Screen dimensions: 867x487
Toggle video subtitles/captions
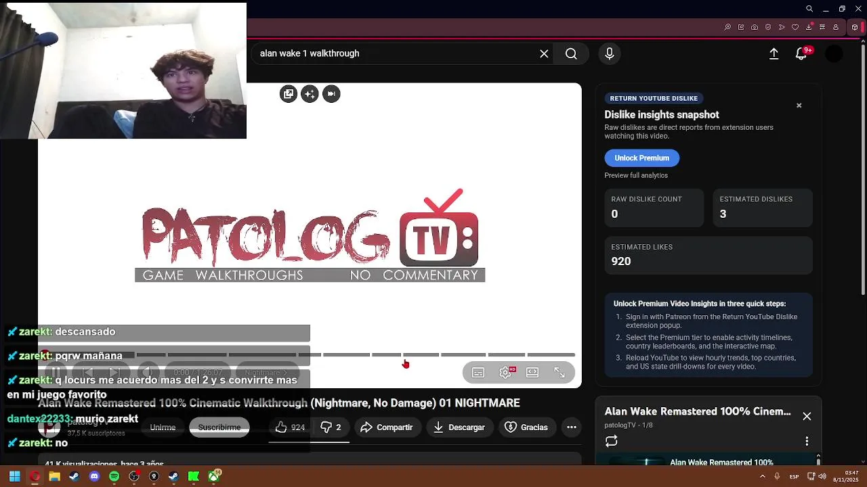pos(478,373)
